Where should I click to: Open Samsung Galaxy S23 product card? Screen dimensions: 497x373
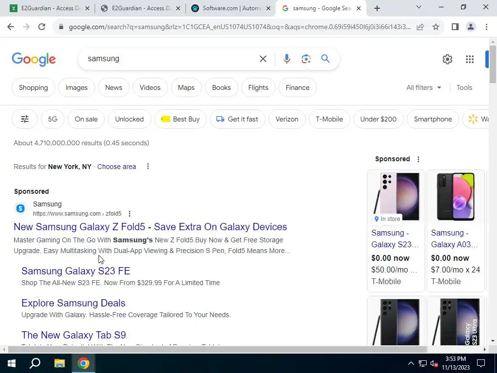[x=396, y=231]
